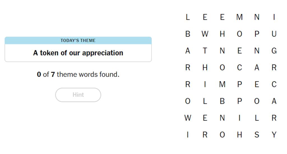Select the letter S in the grid
Image resolution: width=287 pixels, height=154 pixels.
[257, 135]
